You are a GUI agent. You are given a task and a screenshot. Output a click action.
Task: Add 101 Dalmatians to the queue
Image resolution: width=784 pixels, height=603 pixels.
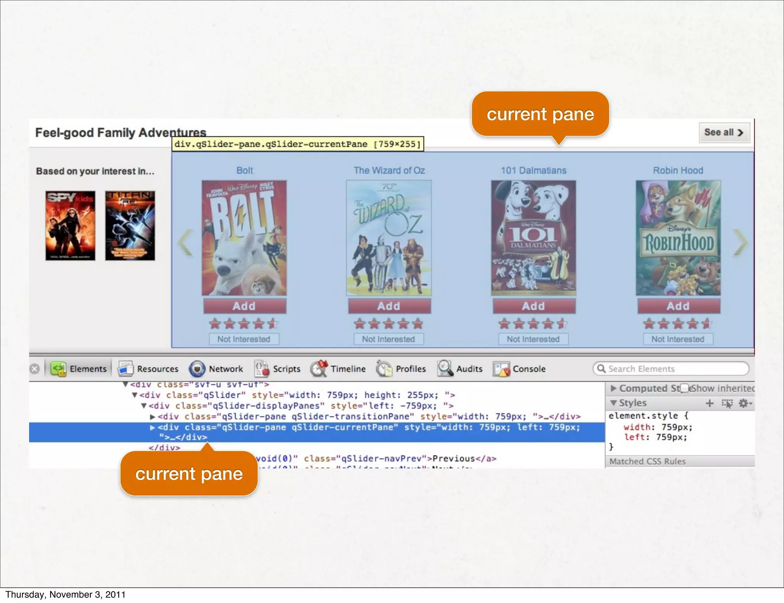click(534, 306)
